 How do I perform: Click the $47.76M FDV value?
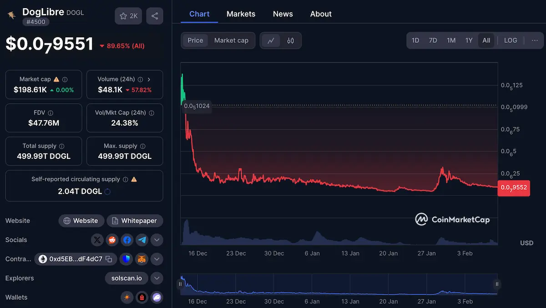click(44, 123)
